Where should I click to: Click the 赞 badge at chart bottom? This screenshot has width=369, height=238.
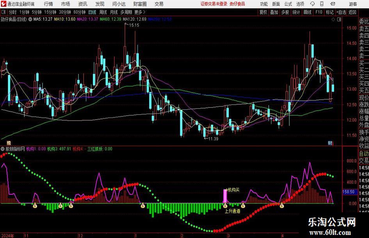coord(9,143)
